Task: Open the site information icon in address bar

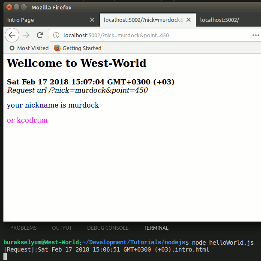Action: point(56,35)
